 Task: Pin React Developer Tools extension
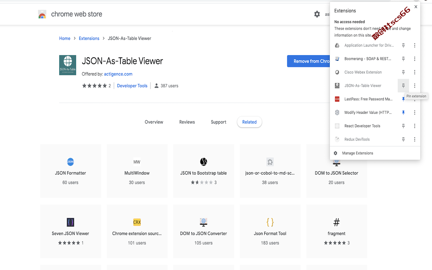[403, 126]
